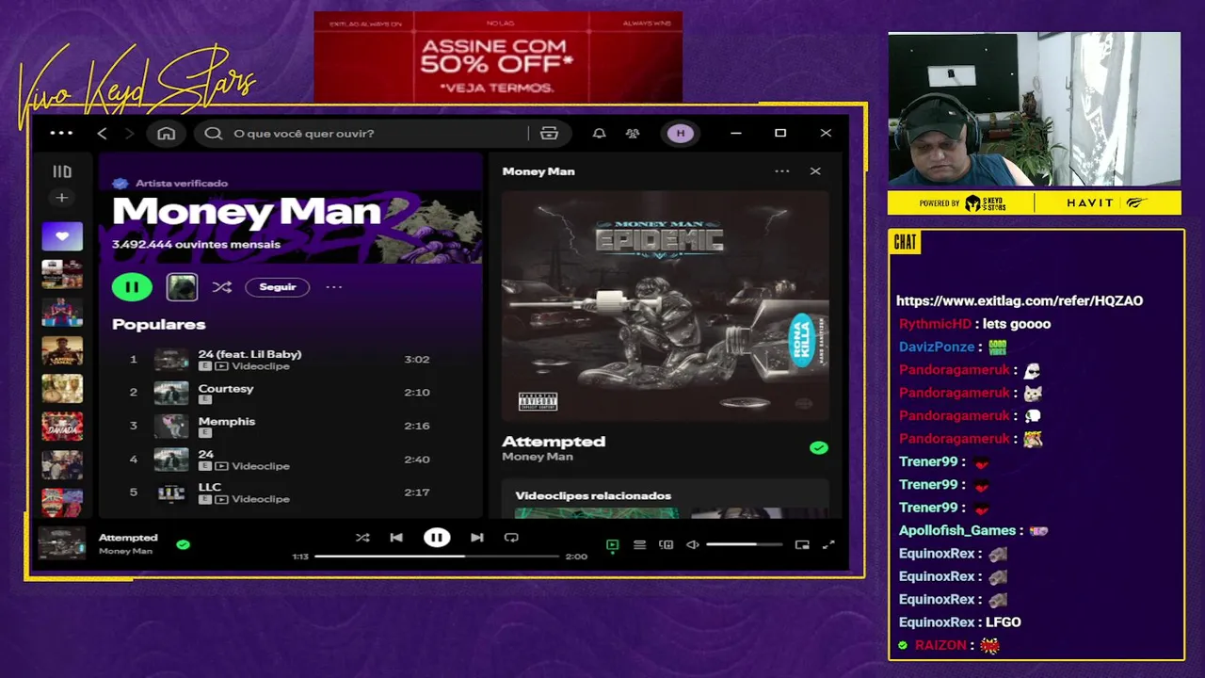Seek on the song progress bar

[x=437, y=557]
